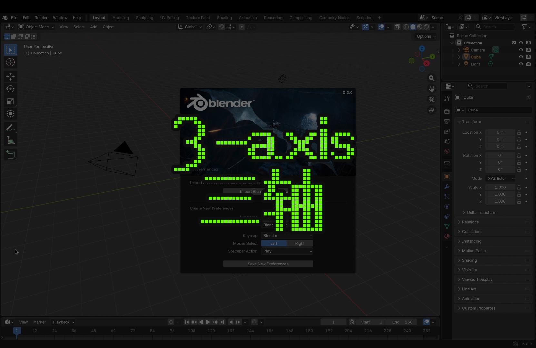Viewport: 536px width, 348px height.
Task: Open the World properties tab
Action: tap(447, 151)
